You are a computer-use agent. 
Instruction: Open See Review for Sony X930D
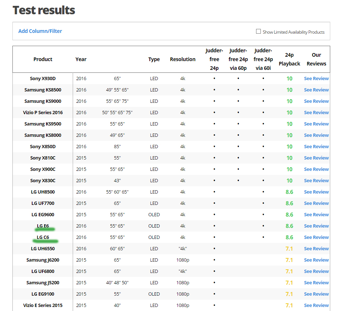316,79
